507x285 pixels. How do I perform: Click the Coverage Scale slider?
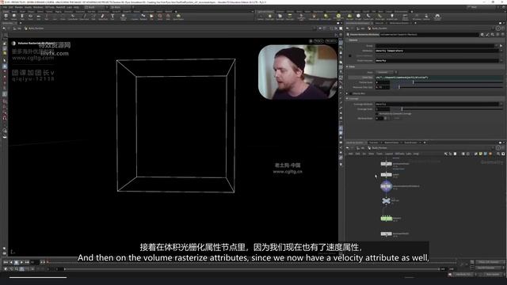point(446,109)
